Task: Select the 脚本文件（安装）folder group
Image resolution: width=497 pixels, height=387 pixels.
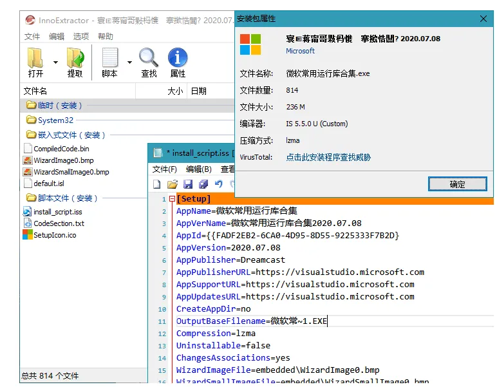Action: point(84,198)
